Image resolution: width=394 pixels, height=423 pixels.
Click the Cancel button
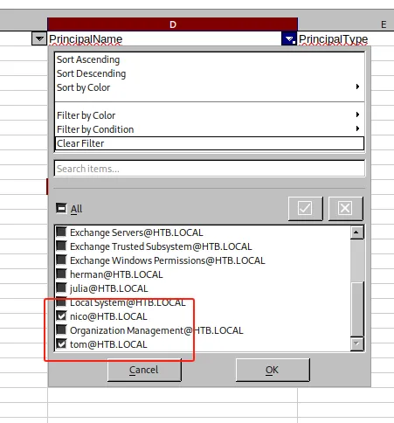tap(144, 370)
